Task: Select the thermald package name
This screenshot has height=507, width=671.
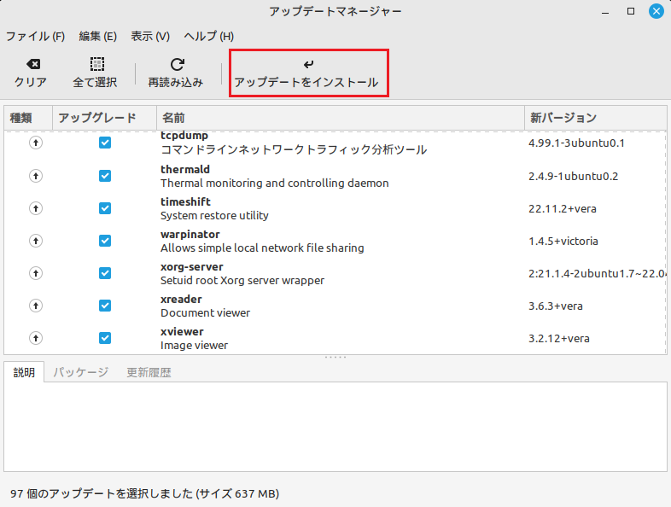Action: tap(185, 170)
